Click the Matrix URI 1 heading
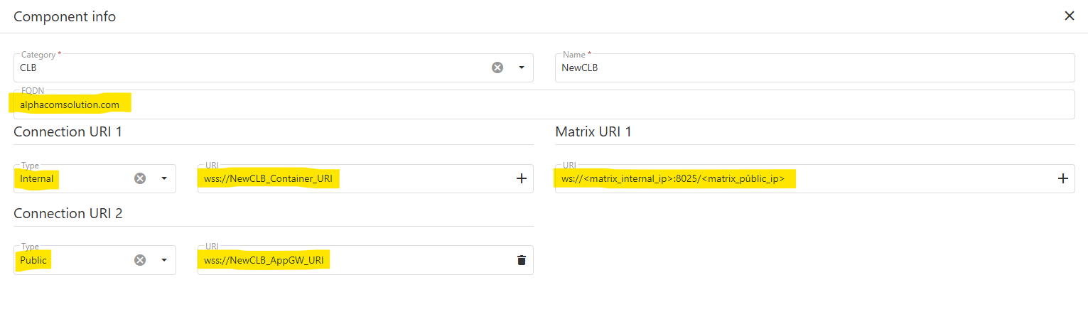Screen dimensions: 1088x329 point(593,131)
